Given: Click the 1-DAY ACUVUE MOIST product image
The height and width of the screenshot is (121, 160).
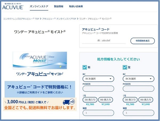Looking at the screenshot, I should pos(40,60).
